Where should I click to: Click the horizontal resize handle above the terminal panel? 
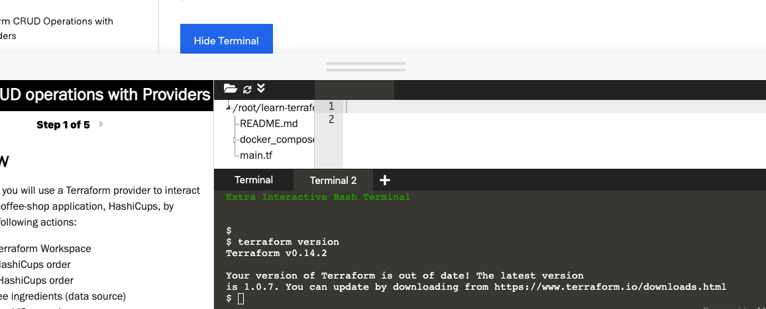pyautogui.click(x=365, y=67)
